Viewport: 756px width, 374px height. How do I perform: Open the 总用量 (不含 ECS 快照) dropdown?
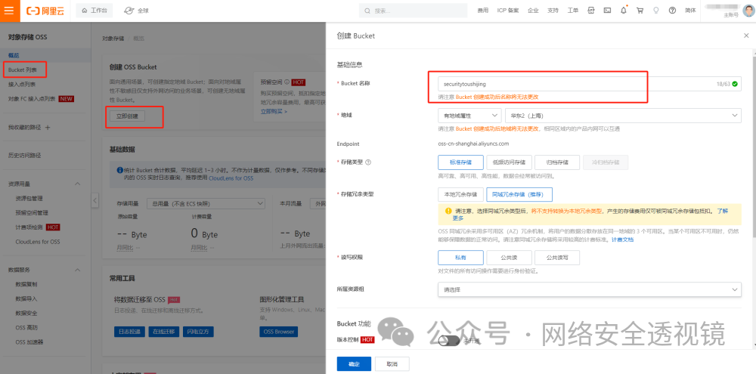(x=206, y=204)
